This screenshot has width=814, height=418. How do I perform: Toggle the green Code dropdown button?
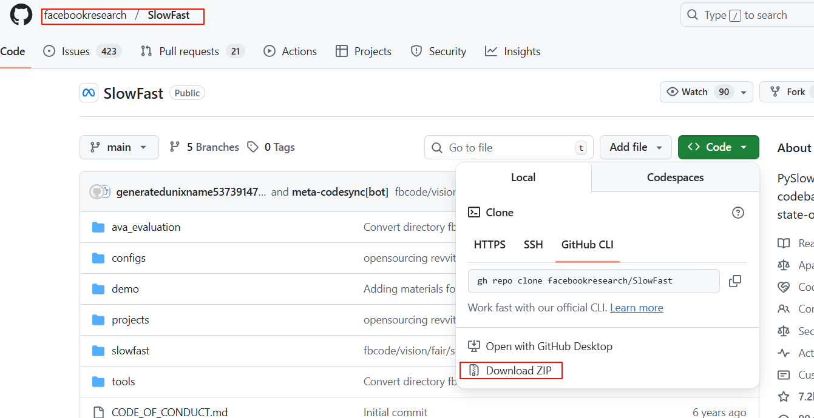click(x=719, y=147)
